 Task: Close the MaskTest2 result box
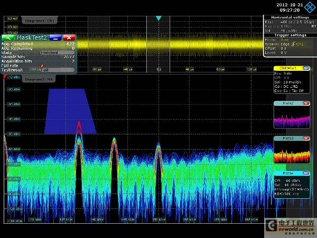[69, 38]
